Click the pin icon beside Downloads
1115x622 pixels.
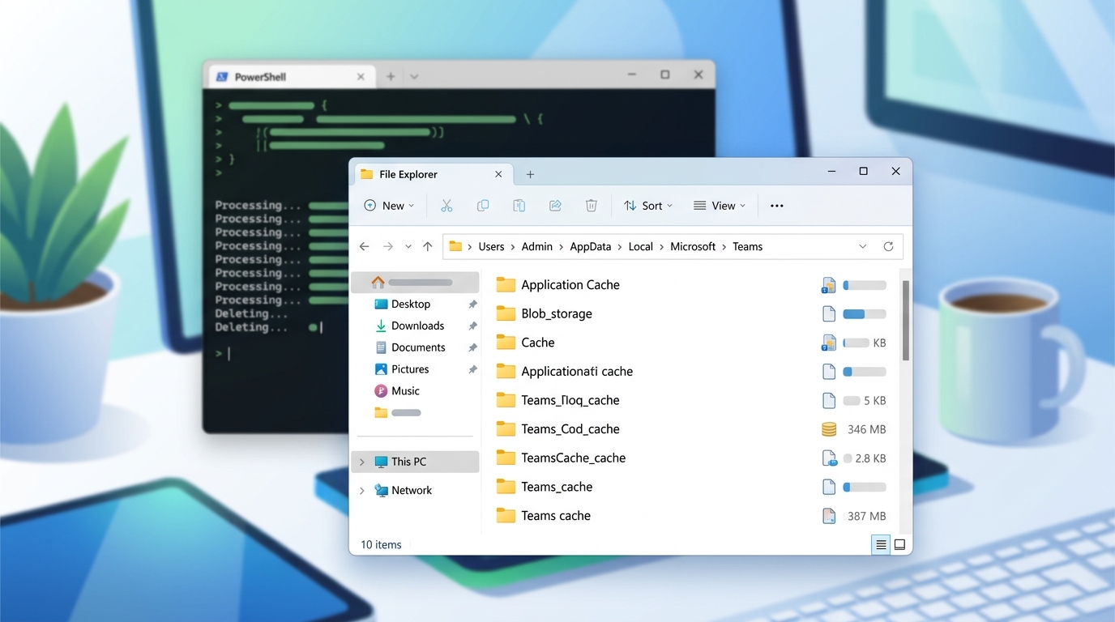coord(472,326)
